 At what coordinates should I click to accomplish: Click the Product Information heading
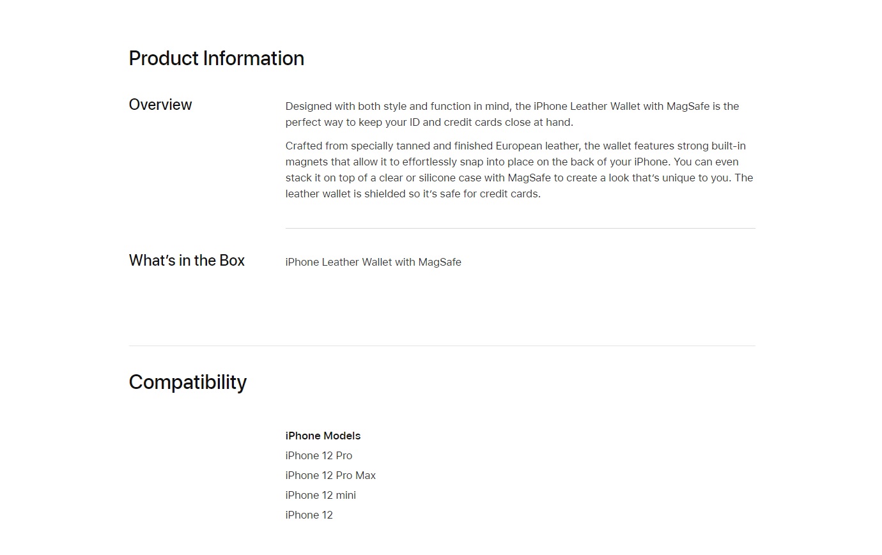(x=216, y=58)
